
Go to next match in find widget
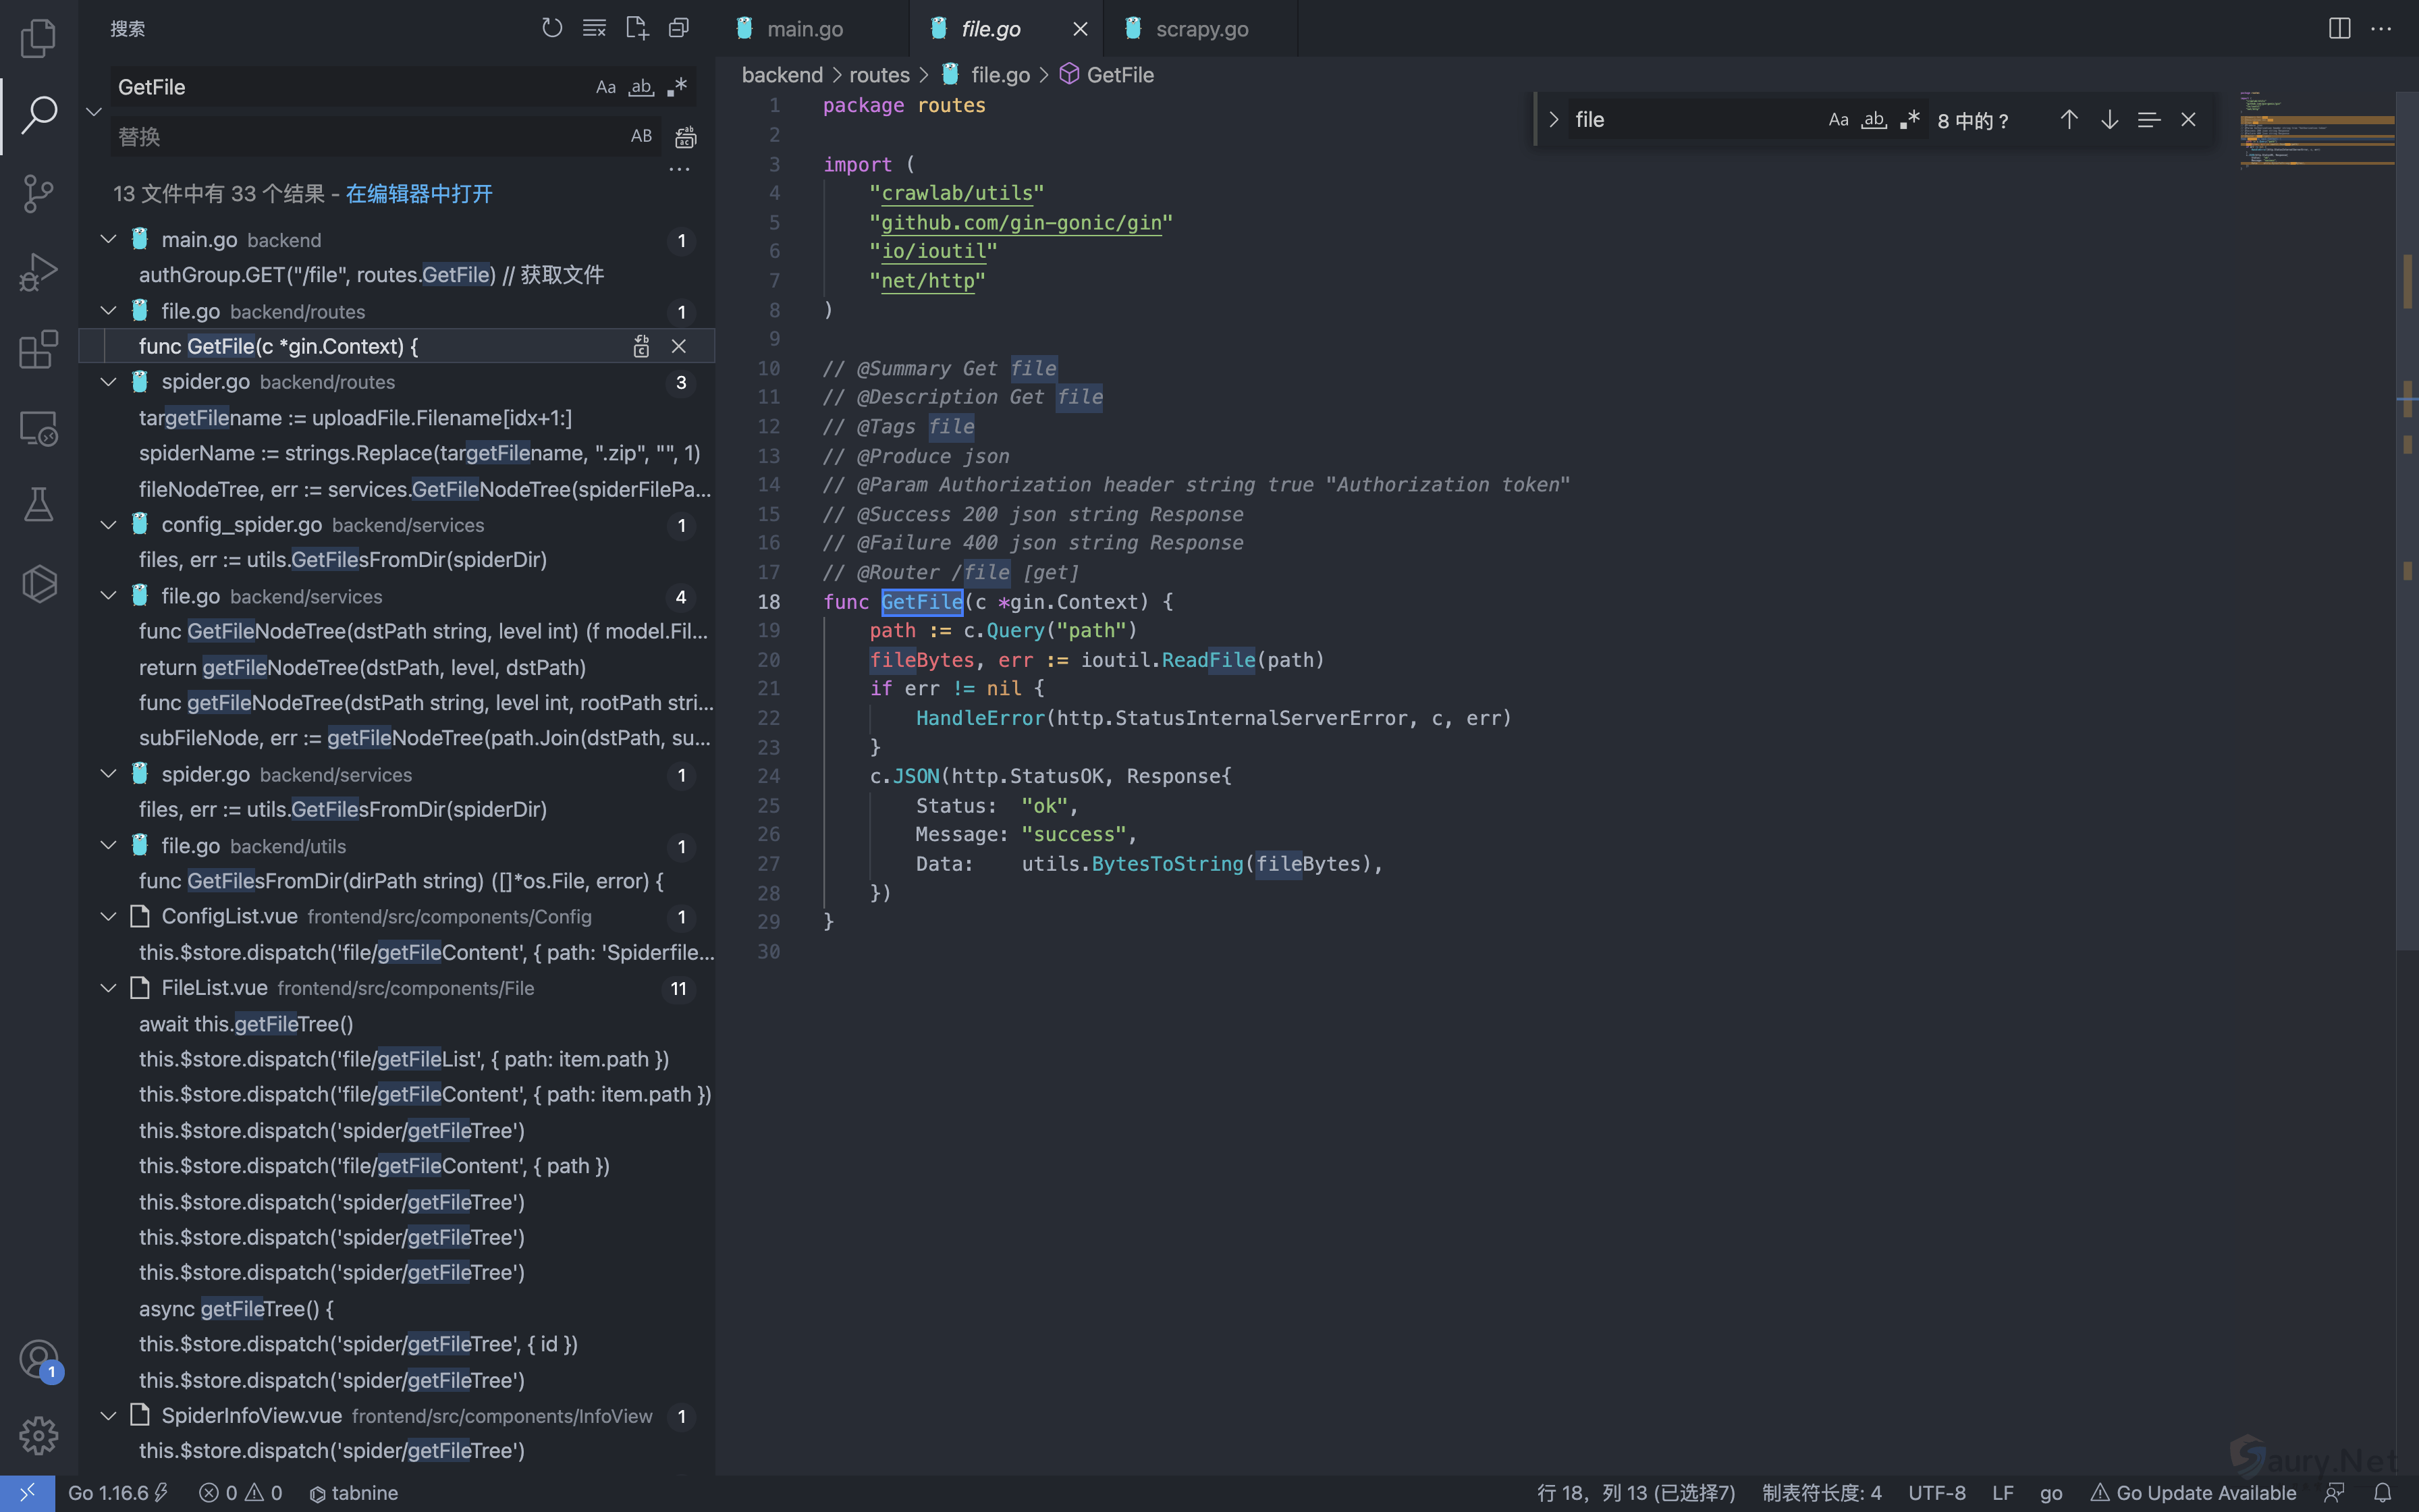pos(2109,120)
